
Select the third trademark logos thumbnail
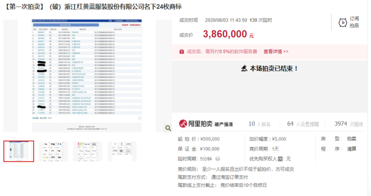coord(88,151)
